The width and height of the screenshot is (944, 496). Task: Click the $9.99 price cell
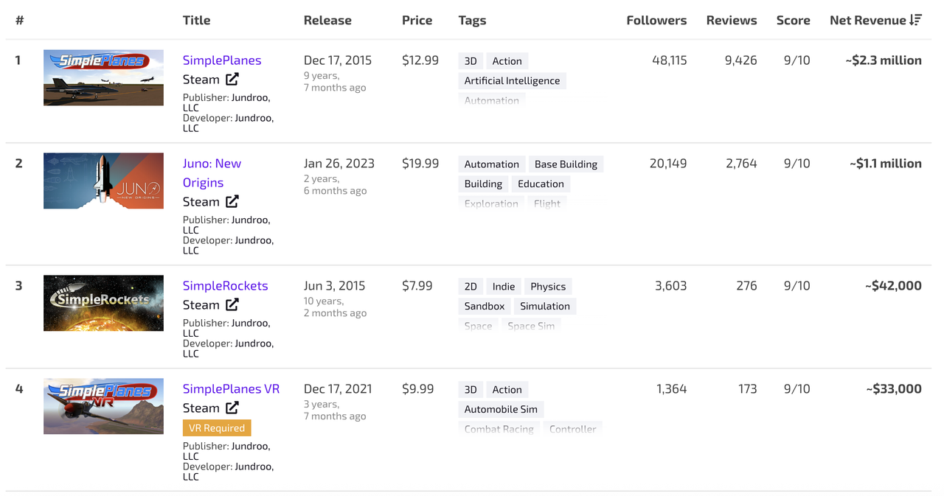click(417, 389)
